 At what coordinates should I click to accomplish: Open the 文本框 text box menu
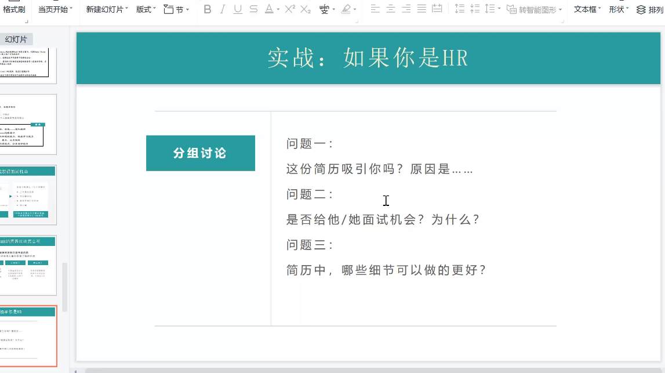[587, 9]
